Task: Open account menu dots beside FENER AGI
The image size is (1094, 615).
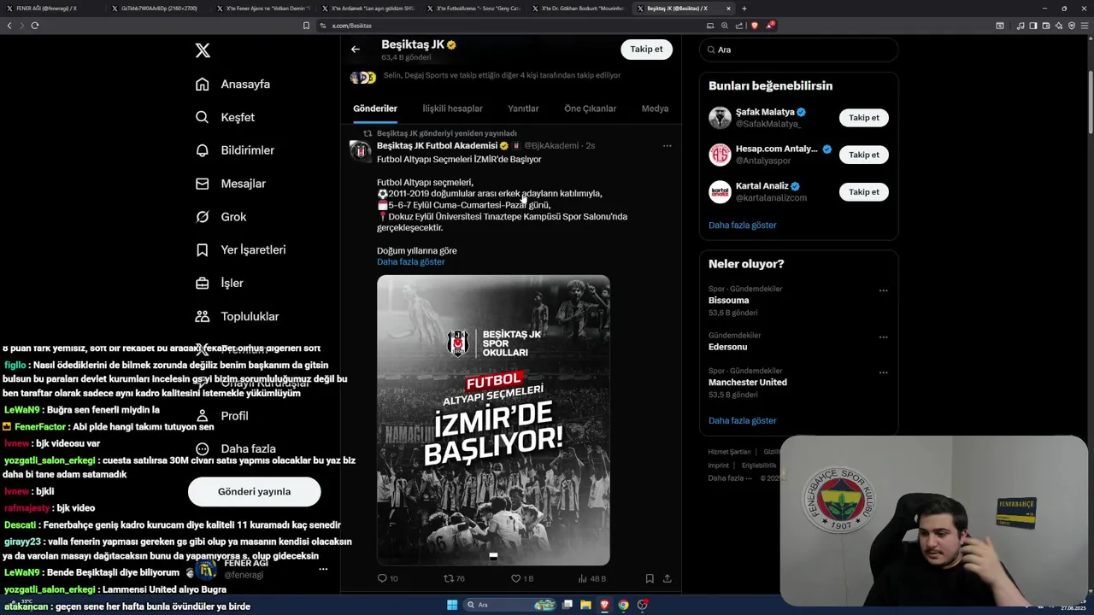Action: coord(323,568)
